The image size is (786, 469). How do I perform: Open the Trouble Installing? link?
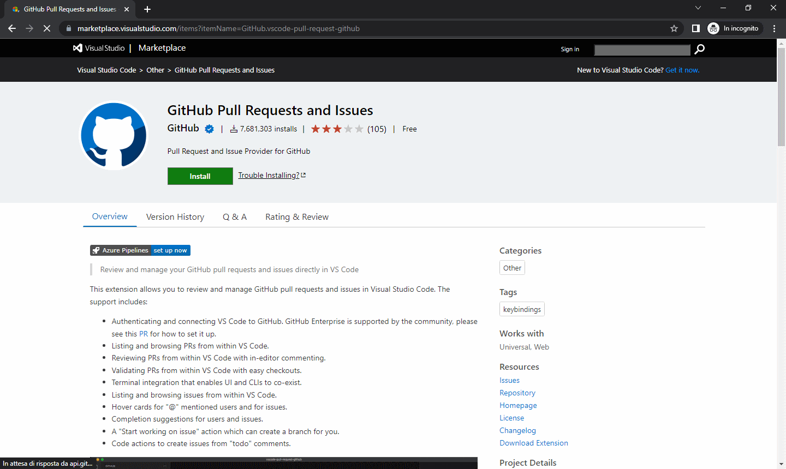269,175
